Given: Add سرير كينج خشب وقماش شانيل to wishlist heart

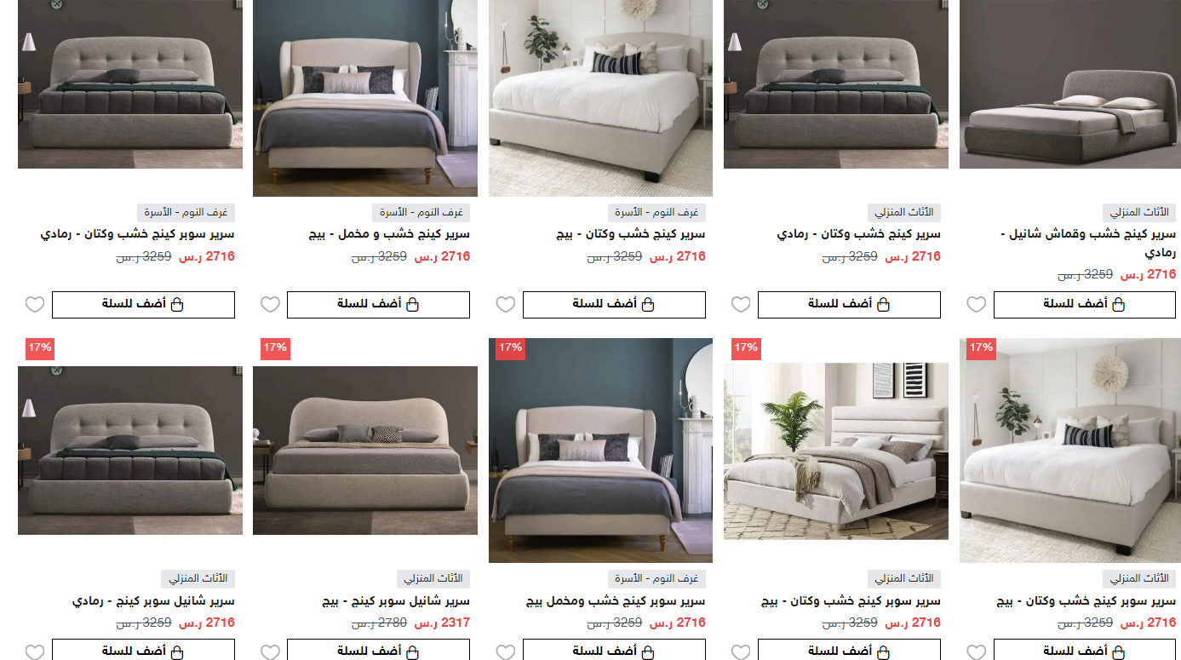Looking at the screenshot, I should click(x=977, y=304).
